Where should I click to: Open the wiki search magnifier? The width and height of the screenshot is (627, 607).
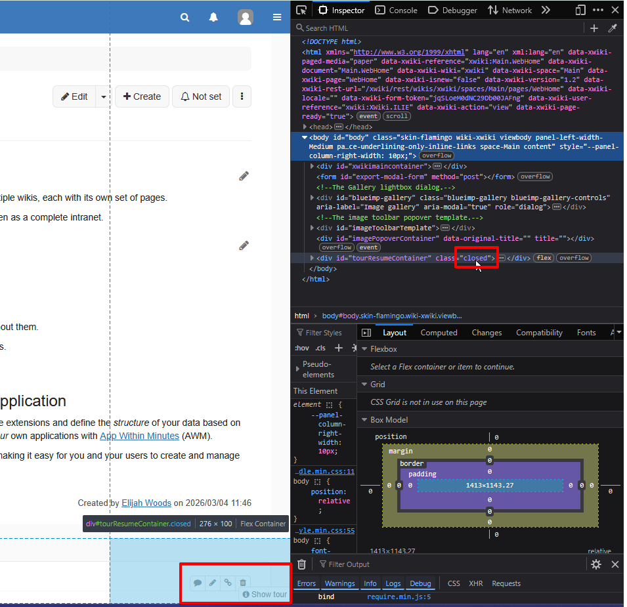click(x=185, y=18)
